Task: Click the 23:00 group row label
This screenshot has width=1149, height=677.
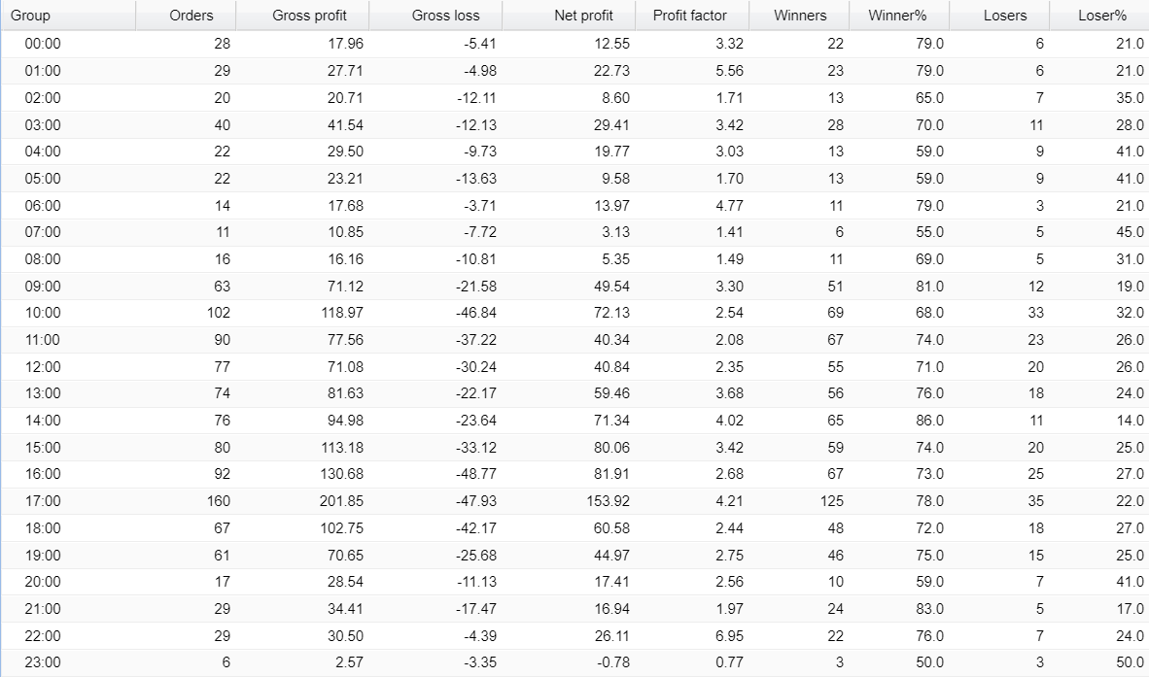Action: coord(43,662)
